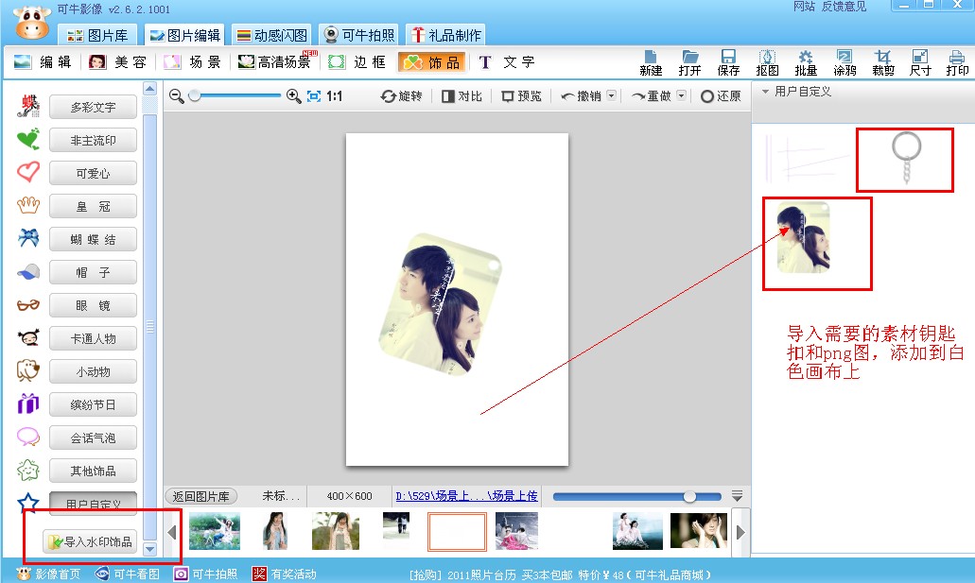Viewport: 975px width, 583px height.
Task: Select the 抠图 cutout tool
Action: (x=767, y=62)
